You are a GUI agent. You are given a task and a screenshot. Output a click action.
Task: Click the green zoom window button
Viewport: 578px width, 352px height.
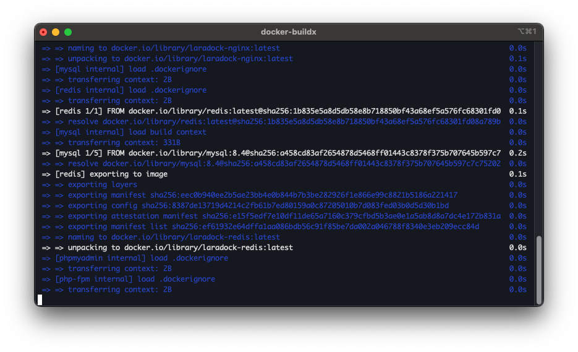click(x=68, y=32)
